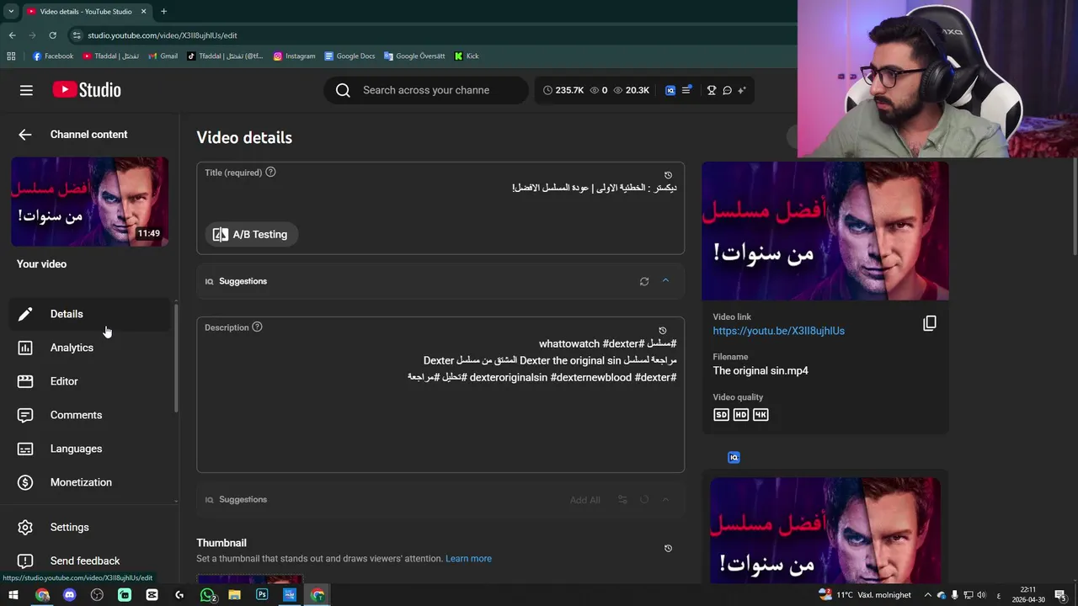Image resolution: width=1078 pixels, height=606 pixels.
Task: Click the 20.3K views stat
Action: (x=632, y=90)
